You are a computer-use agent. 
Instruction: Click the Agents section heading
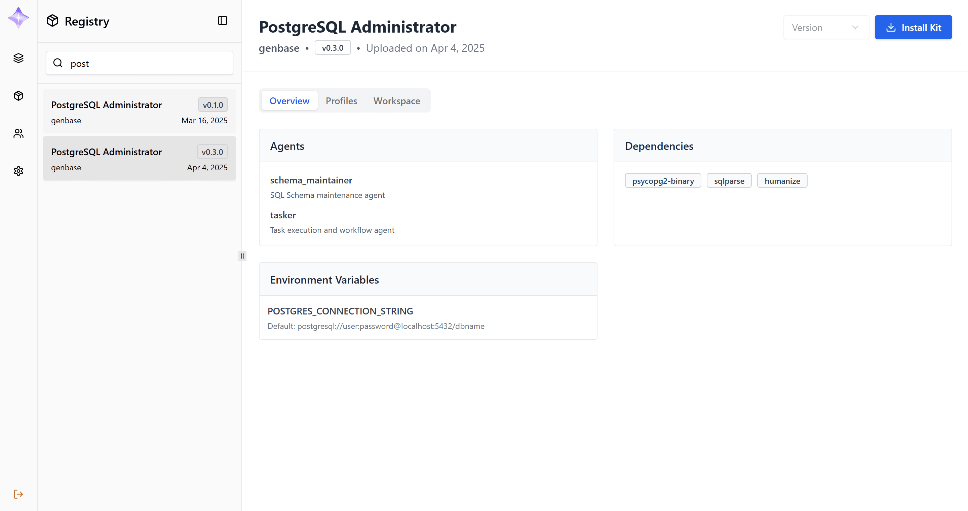click(x=287, y=146)
